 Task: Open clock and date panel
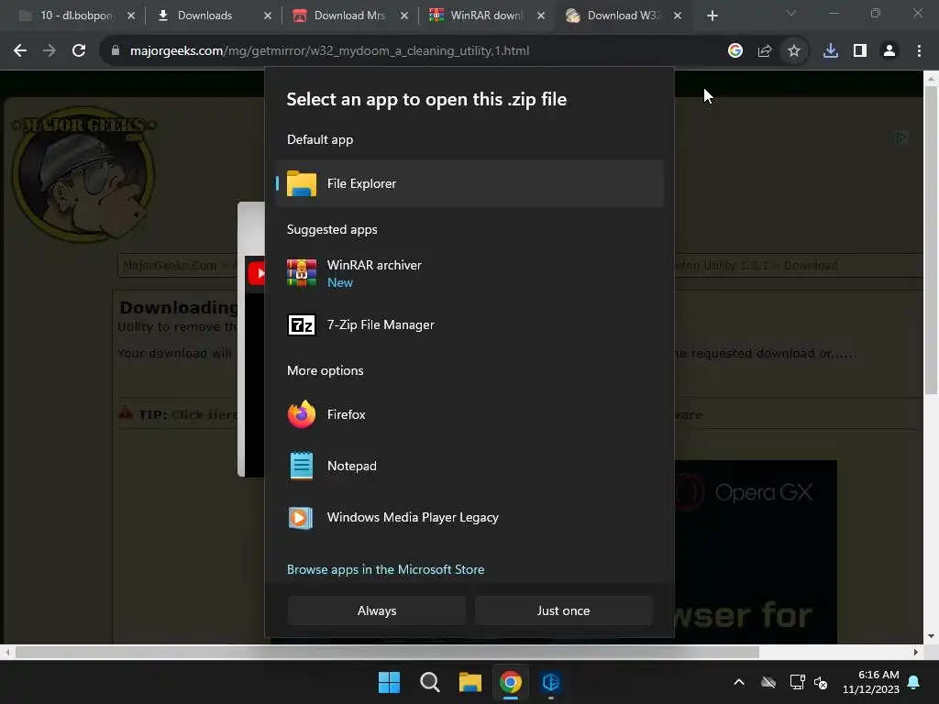tap(871, 682)
